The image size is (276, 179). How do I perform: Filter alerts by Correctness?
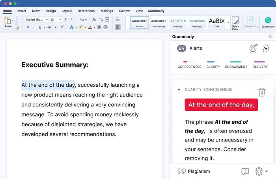pyautogui.click(x=189, y=65)
